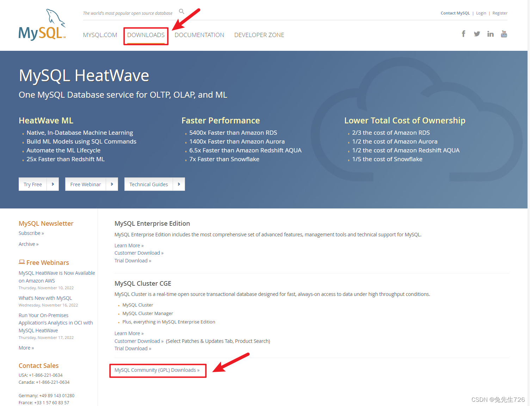The width and height of the screenshot is (530, 406).
Task: Click Native, In-Database Machine Learning text
Action: tap(80, 133)
